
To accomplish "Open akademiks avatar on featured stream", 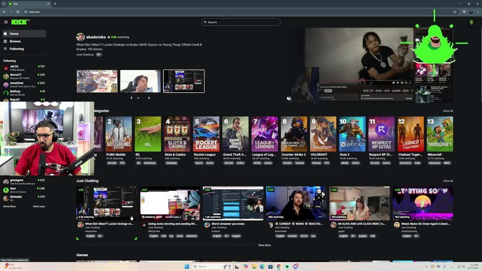I will tap(80, 37).
